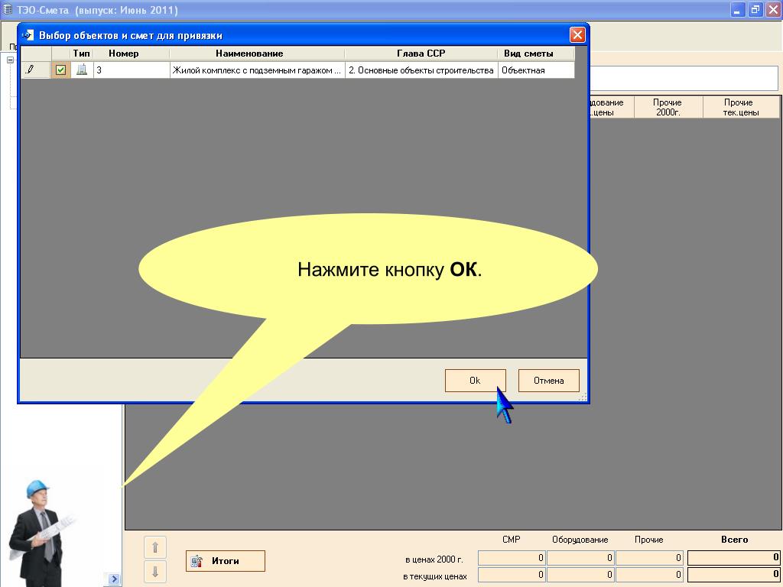This screenshot has height=587, width=783.
Task: Select the cell 'Жилой комплекс с подземным гаражом ...'
Action: [257, 70]
